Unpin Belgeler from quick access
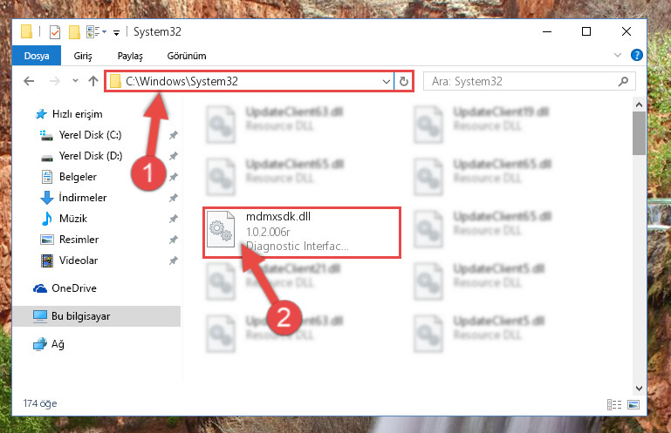This screenshot has height=433, width=671. tap(174, 177)
